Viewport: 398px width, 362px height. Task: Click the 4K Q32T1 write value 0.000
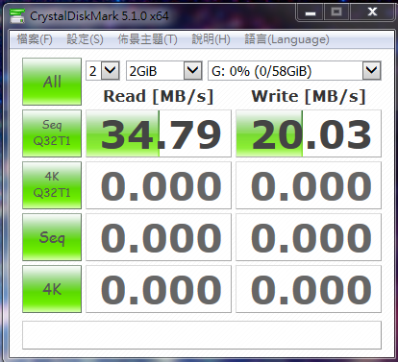point(309,185)
